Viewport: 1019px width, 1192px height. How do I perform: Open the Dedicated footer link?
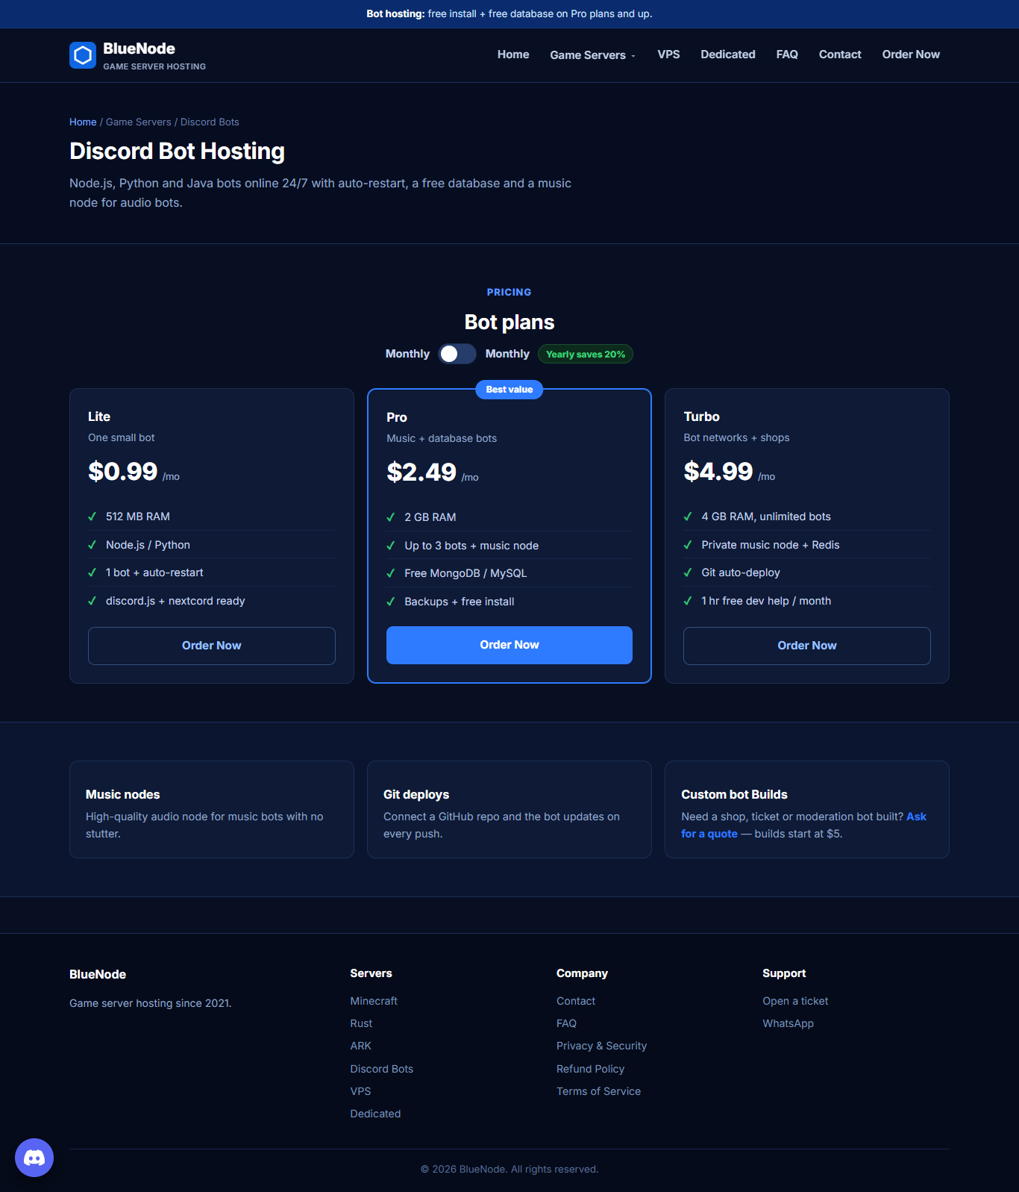click(375, 1114)
